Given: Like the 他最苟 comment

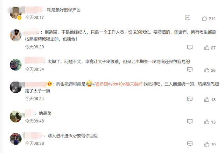Looking at the screenshot, I should [207, 122].
